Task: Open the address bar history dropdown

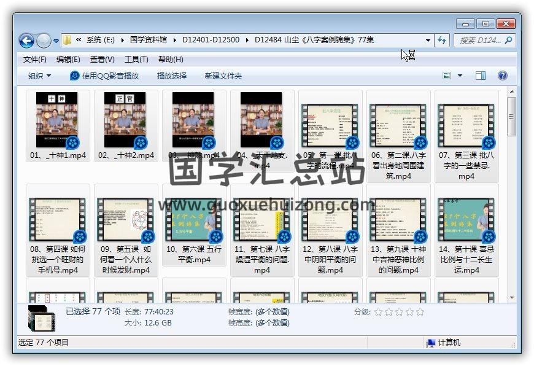Action: pyautogui.click(x=428, y=40)
